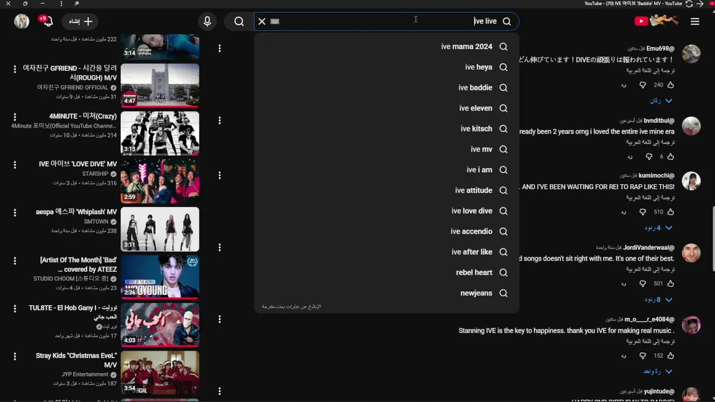
Task: Expand the two replies under @Emu698's comment
Action: coord(661,100)
